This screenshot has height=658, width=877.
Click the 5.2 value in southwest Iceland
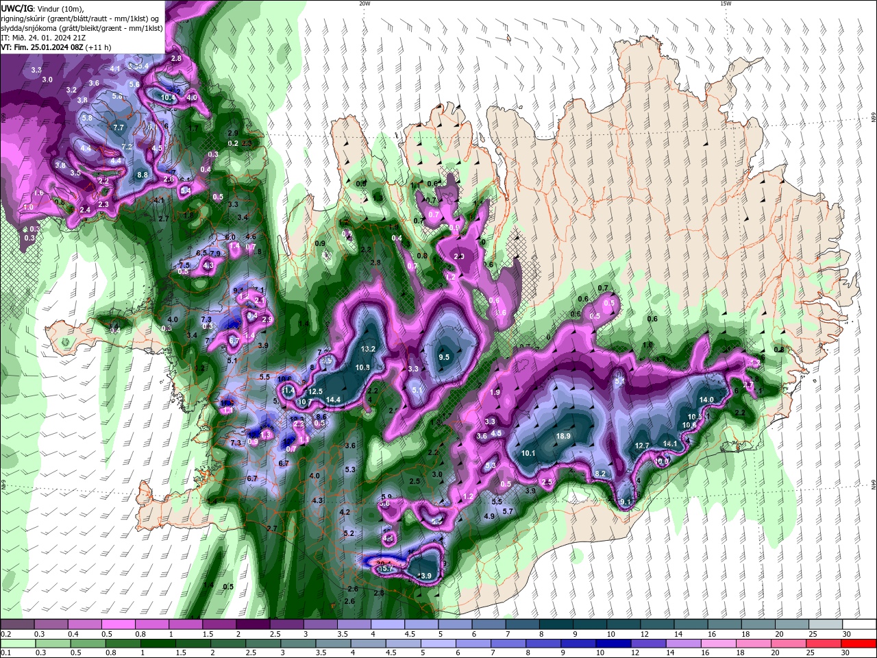(349, 533)
